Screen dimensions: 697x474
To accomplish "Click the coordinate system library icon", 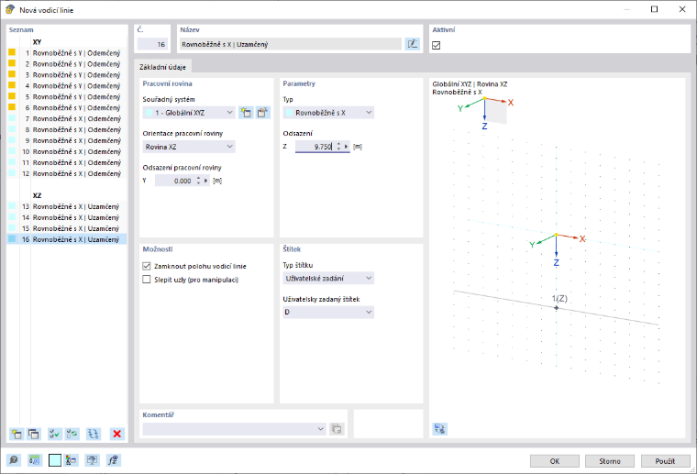I will 262,113.
